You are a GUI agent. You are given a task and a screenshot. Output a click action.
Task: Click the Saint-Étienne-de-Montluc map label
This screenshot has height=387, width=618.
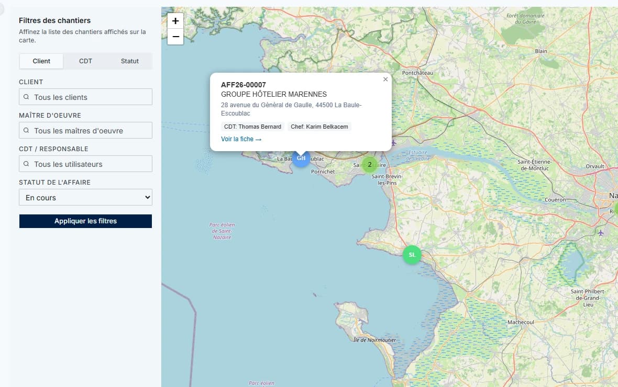click(534, 165)
